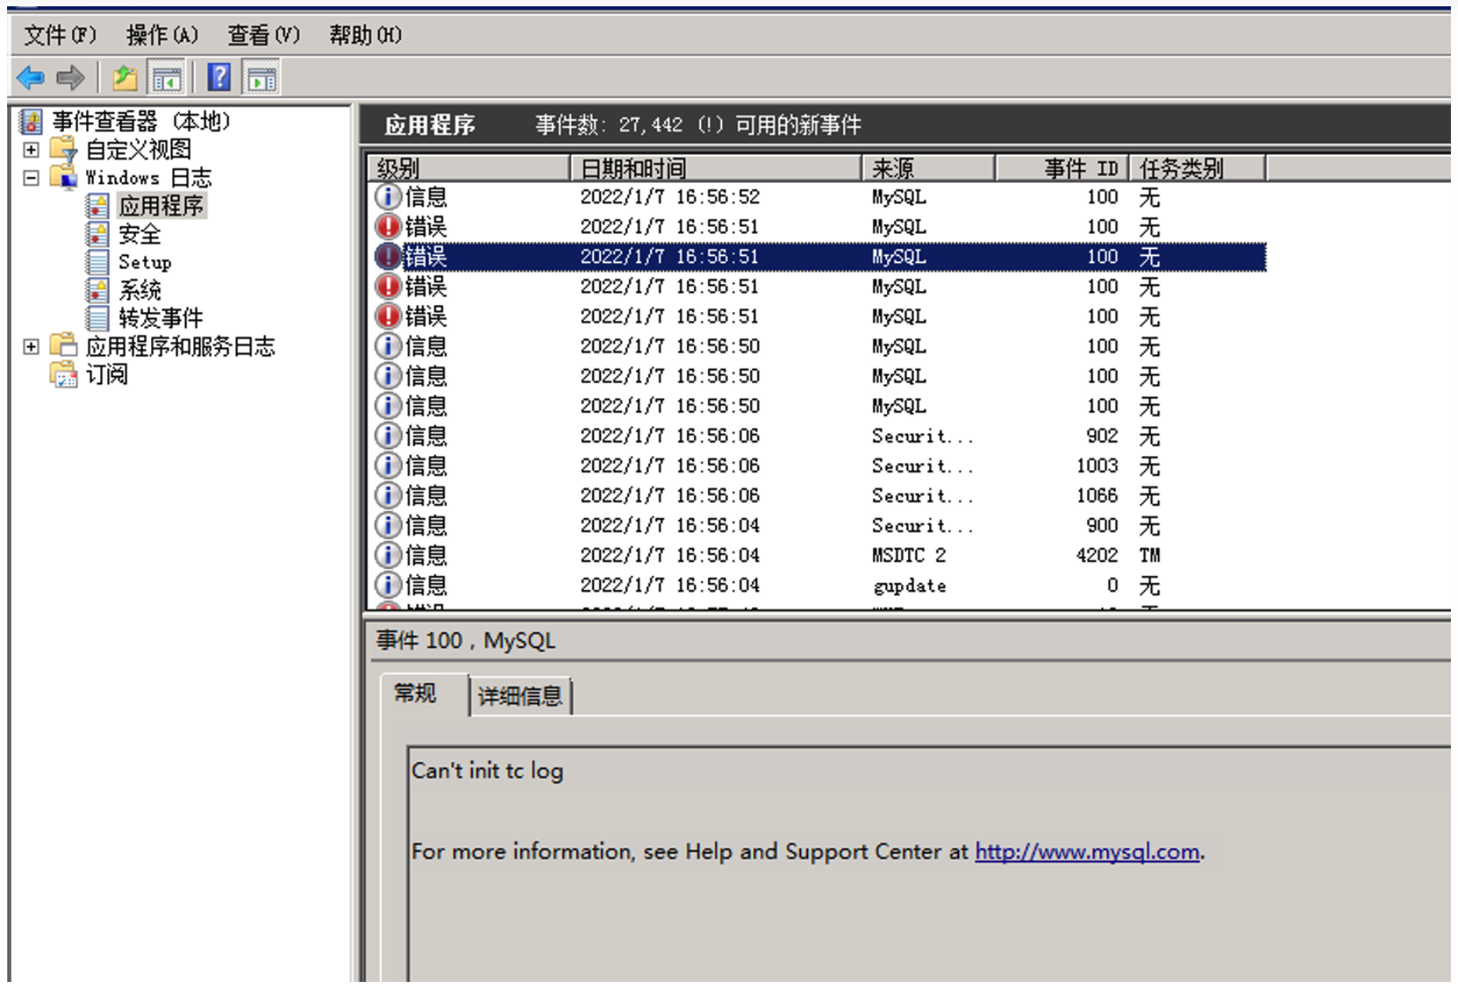Select the 系统 log in tree
The width and height of the screenshot is (1458, 989).
click(140, 290)
